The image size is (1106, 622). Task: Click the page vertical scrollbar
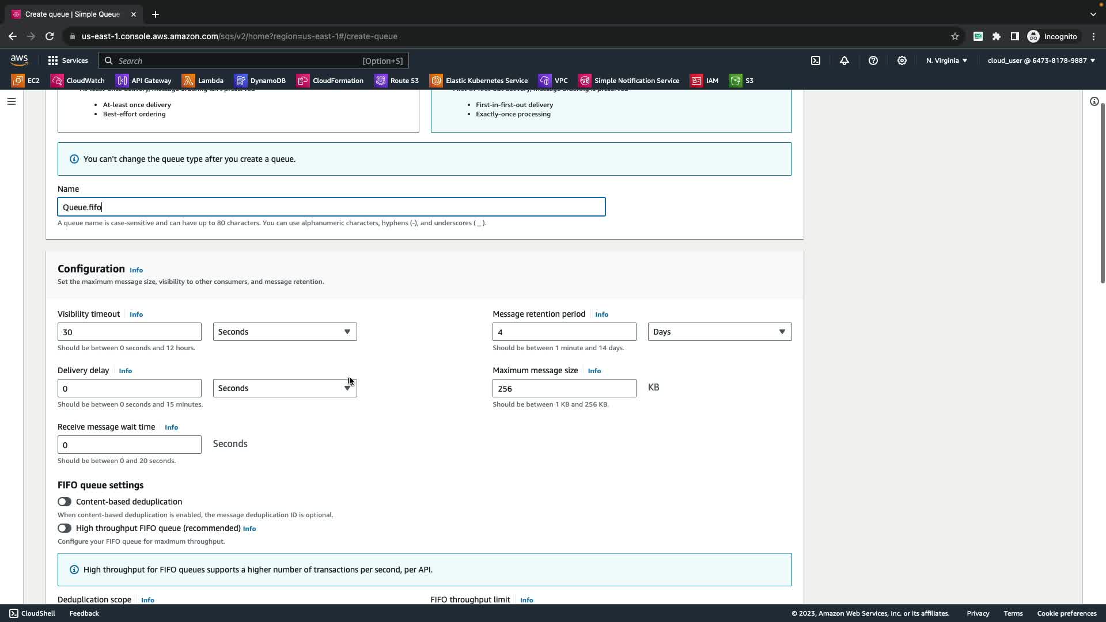[x=1103, y=193]
